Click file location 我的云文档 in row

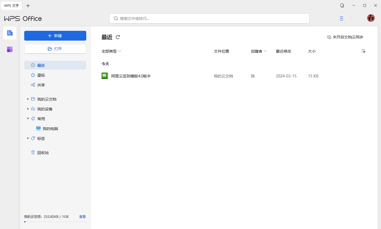(223, 76)
